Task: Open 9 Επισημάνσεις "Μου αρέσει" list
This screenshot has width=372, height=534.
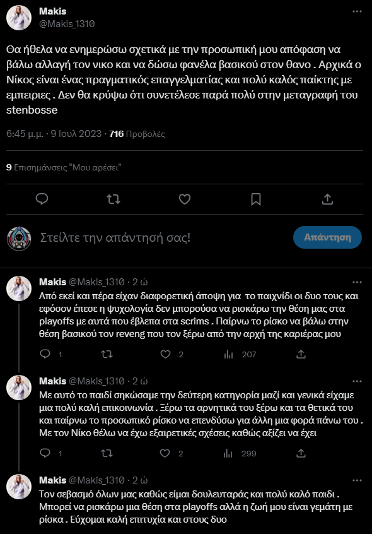Action: [64, 167]
